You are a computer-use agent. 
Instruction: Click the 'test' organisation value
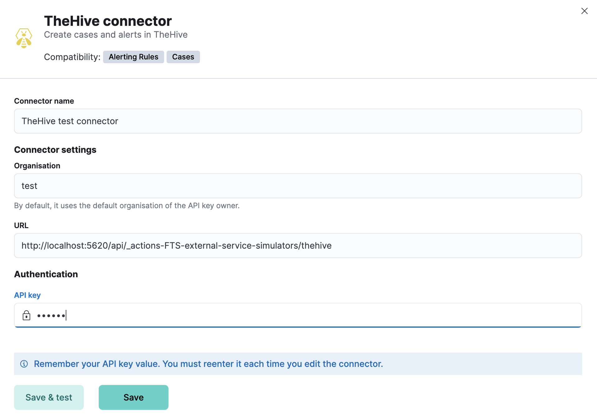29,186
